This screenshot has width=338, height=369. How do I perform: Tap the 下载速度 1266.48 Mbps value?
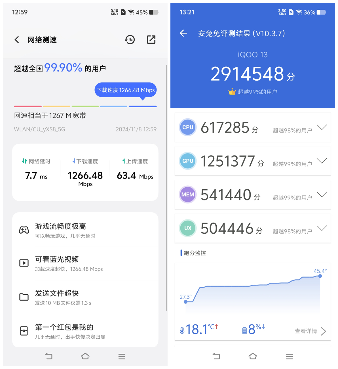click(x=85, y=179)
